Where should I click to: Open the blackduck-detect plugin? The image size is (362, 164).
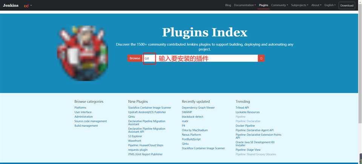pos(193,117)
